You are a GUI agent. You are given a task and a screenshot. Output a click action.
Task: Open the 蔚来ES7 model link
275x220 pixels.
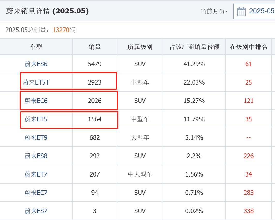coord(36,211)
